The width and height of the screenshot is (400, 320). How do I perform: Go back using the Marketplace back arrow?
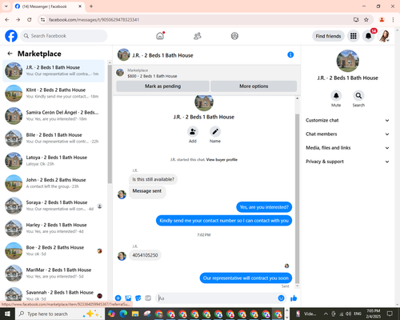point(10,54)
